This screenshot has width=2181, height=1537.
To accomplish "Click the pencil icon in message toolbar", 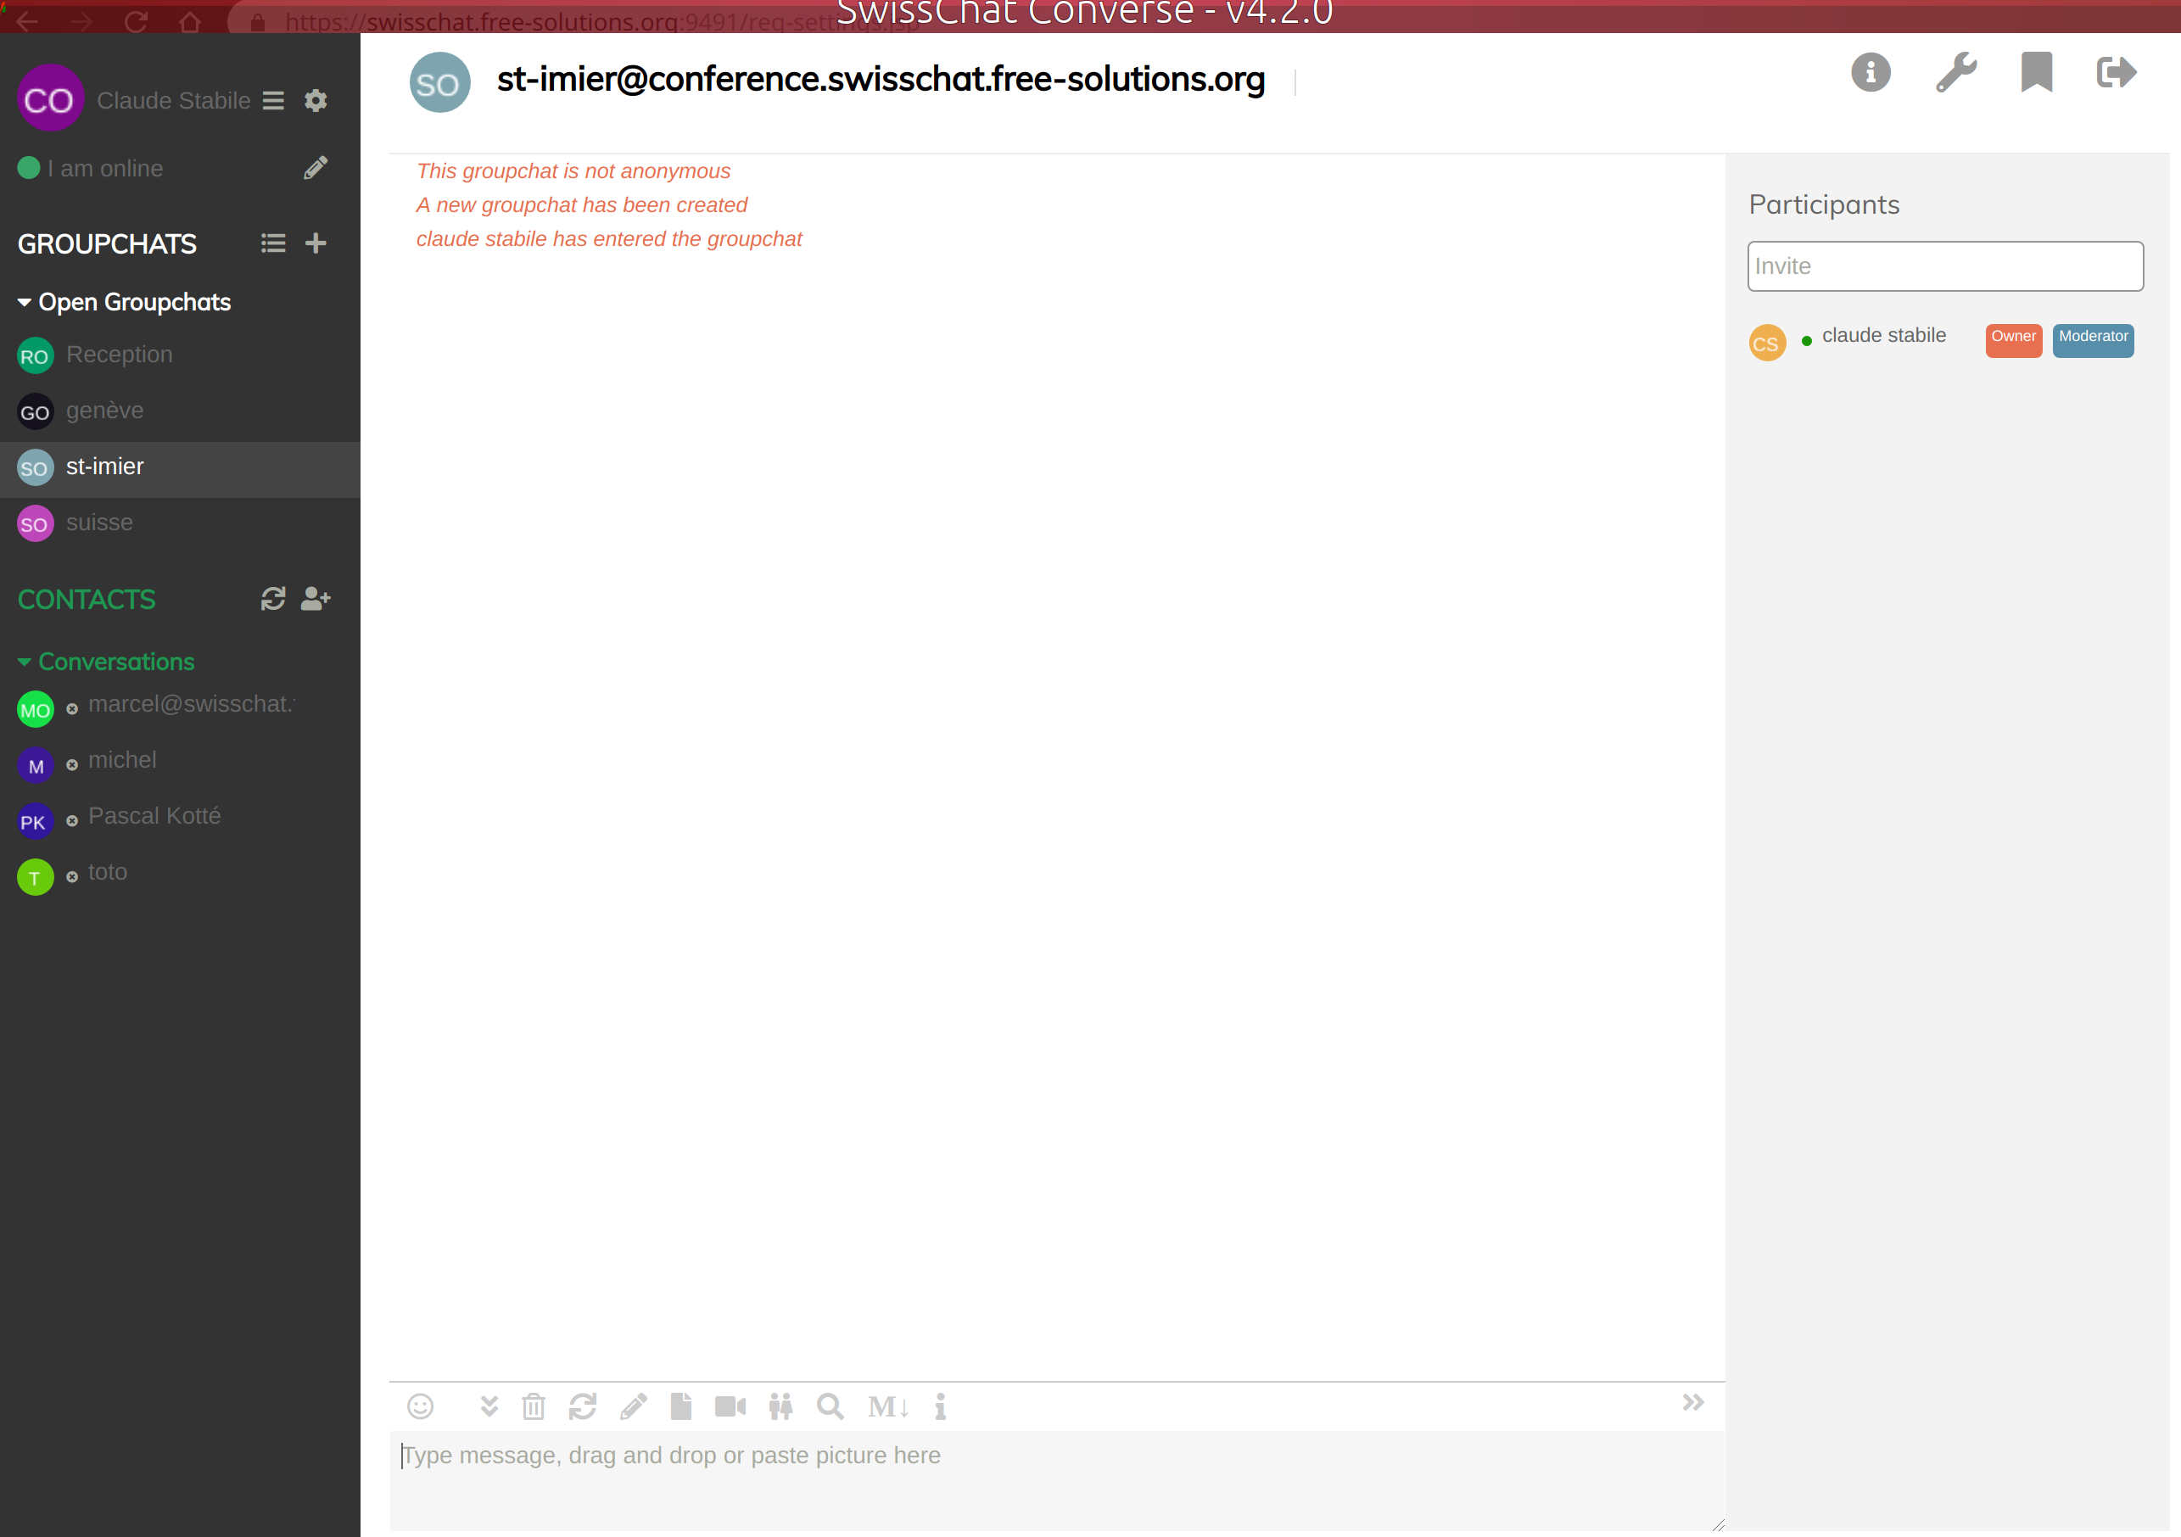I will tap(634, 1406).
